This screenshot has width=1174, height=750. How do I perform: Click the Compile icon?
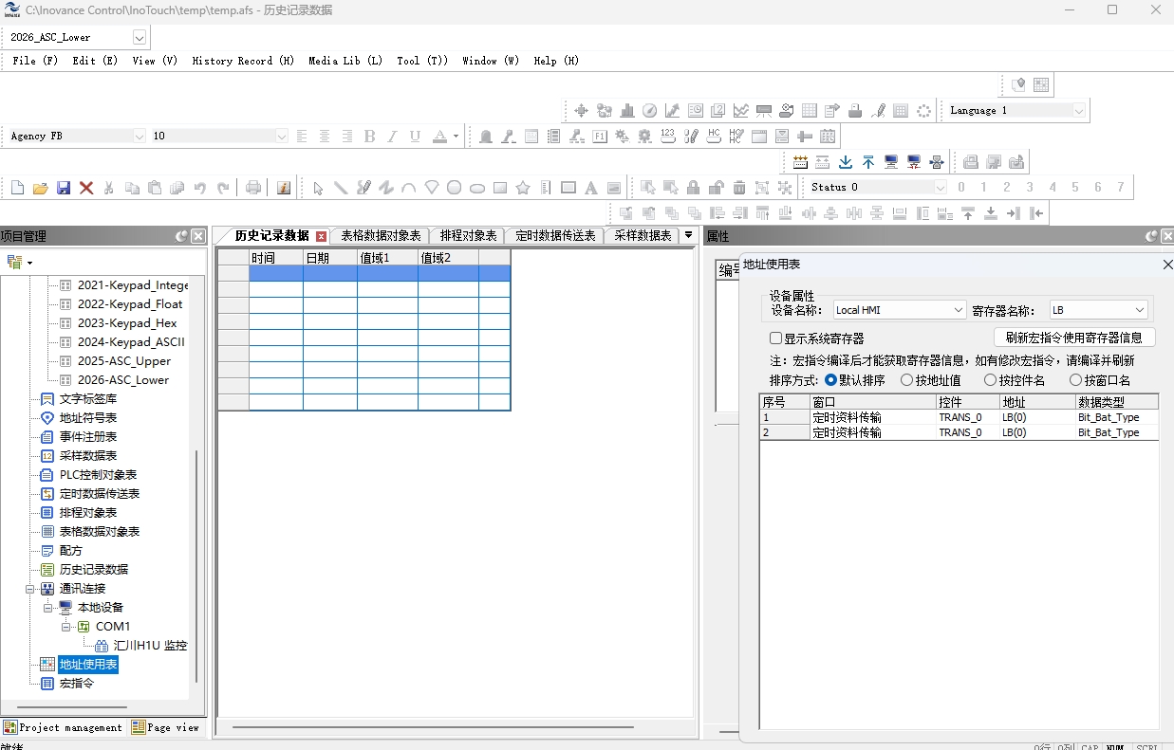(x=800, y=162)
